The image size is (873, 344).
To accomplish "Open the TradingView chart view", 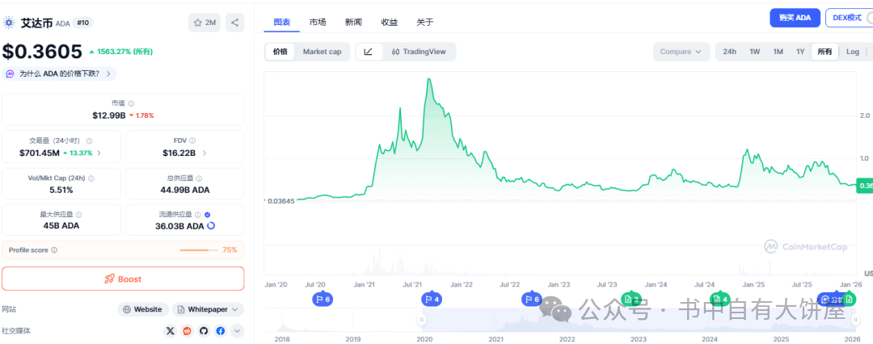I will tap(419, 52).
